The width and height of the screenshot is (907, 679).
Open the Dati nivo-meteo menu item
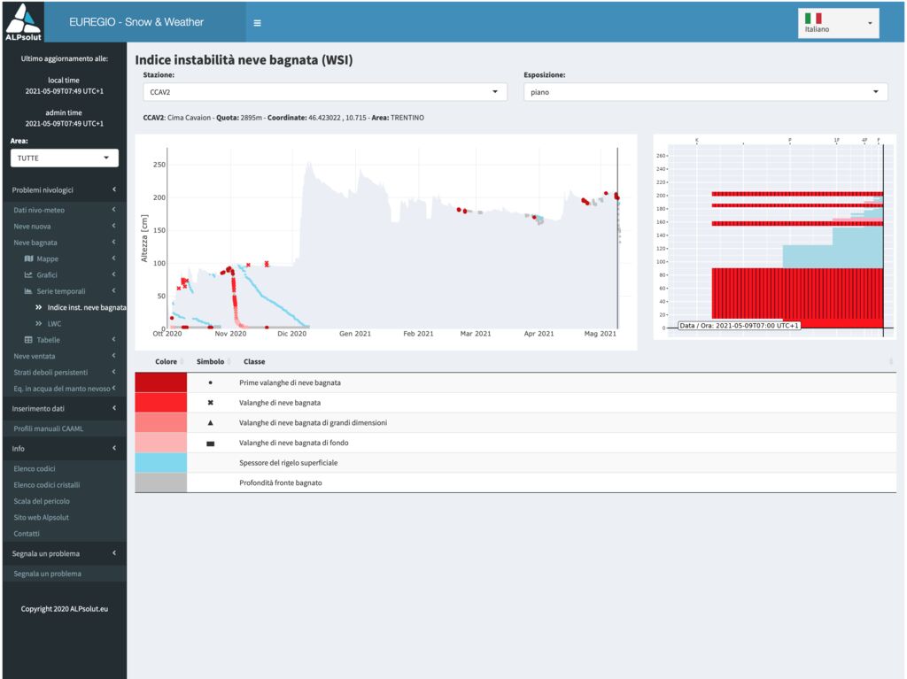(x=39, y=210)
